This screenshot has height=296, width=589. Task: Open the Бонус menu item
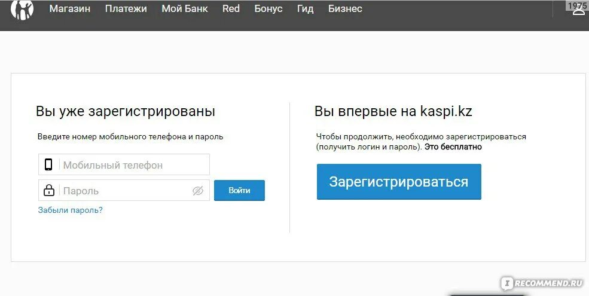pyautogui.click(x=268, y=8)
